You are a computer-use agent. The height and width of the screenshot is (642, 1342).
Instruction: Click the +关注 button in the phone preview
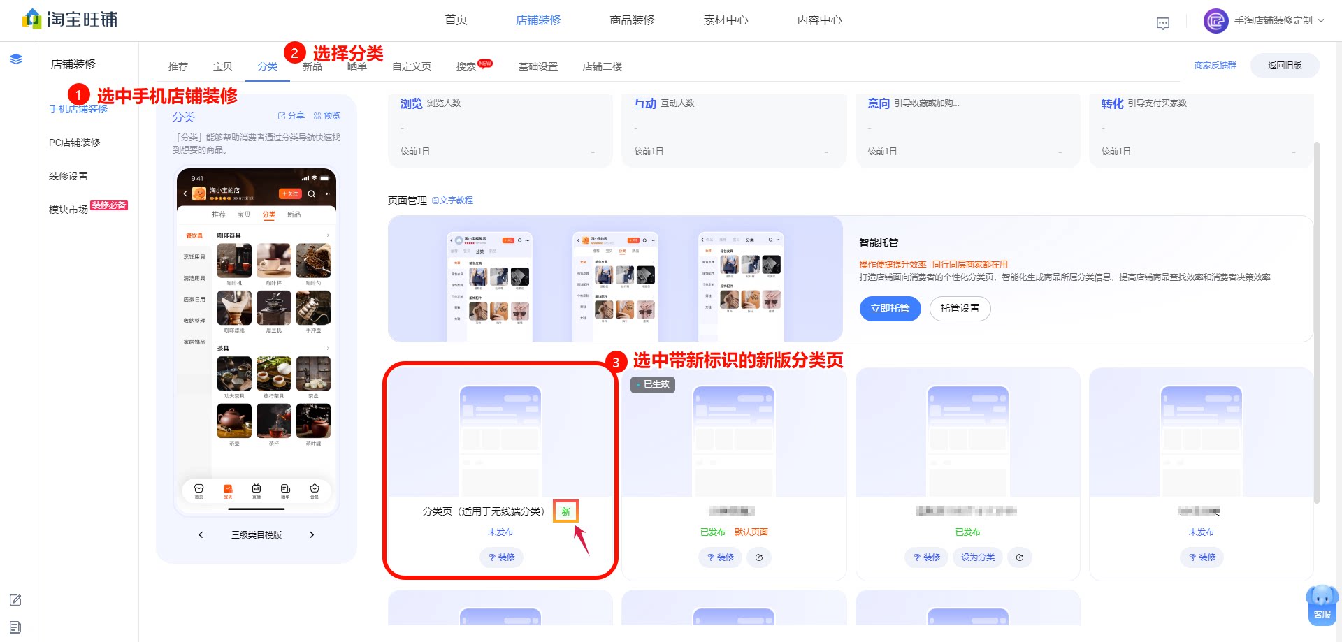pyautogui.click(x=290, y=194)
